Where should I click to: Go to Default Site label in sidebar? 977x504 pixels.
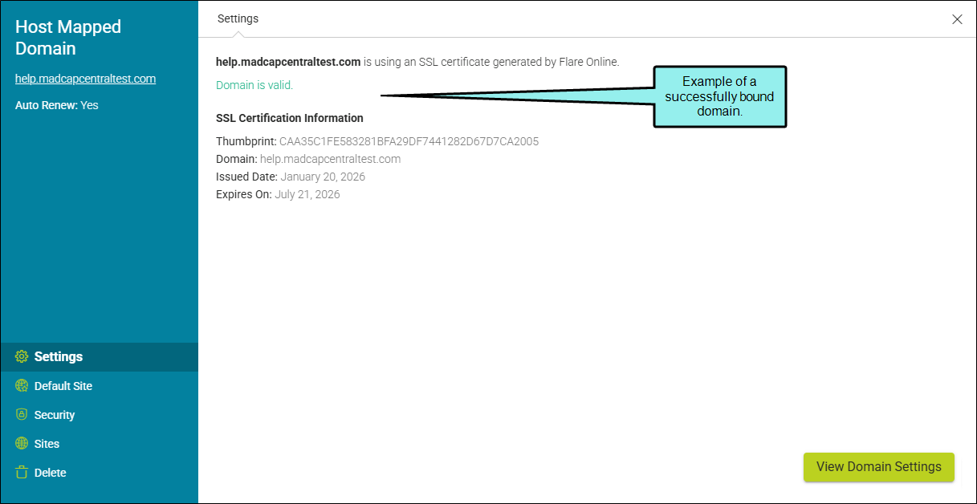coord(63,386)
